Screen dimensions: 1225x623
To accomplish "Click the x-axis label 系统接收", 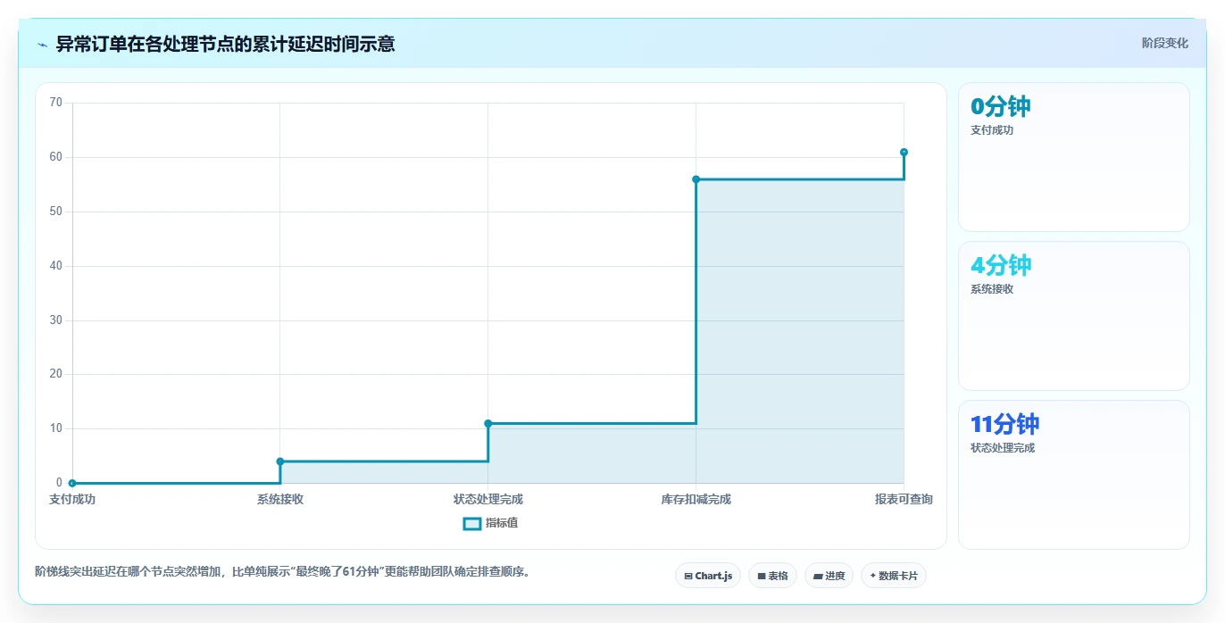I will click(280, 499).
